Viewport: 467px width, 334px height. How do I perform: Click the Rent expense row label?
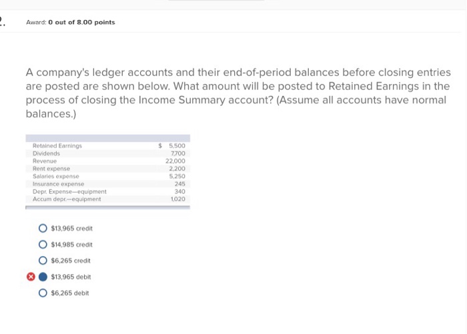[51, 169]
